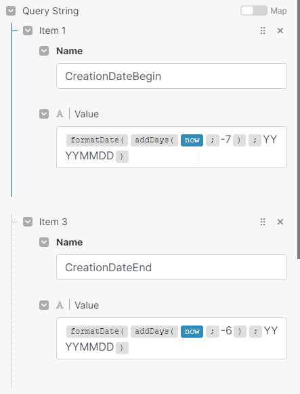The height and width of the screenshot is (394, 300).
Task: Remove Item 1 with its X icon
Action: tap(280, 31)
